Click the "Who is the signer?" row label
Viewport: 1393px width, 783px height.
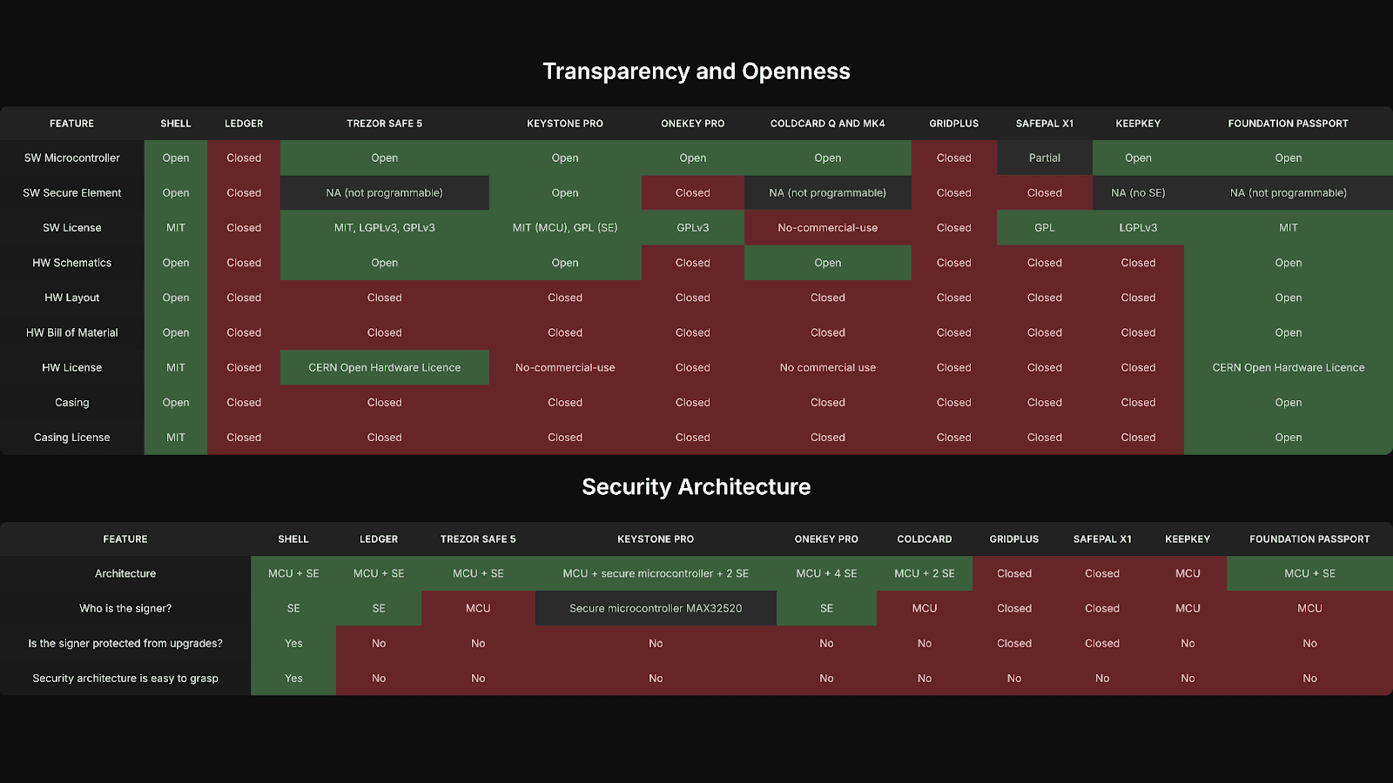pos(125,608)
